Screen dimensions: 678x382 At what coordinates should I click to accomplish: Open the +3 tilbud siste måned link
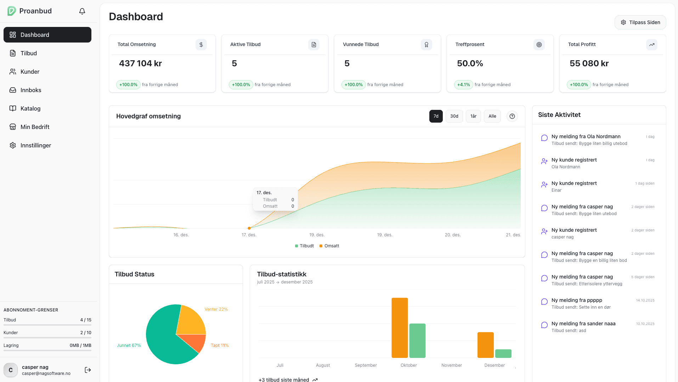tap(284, 380)
